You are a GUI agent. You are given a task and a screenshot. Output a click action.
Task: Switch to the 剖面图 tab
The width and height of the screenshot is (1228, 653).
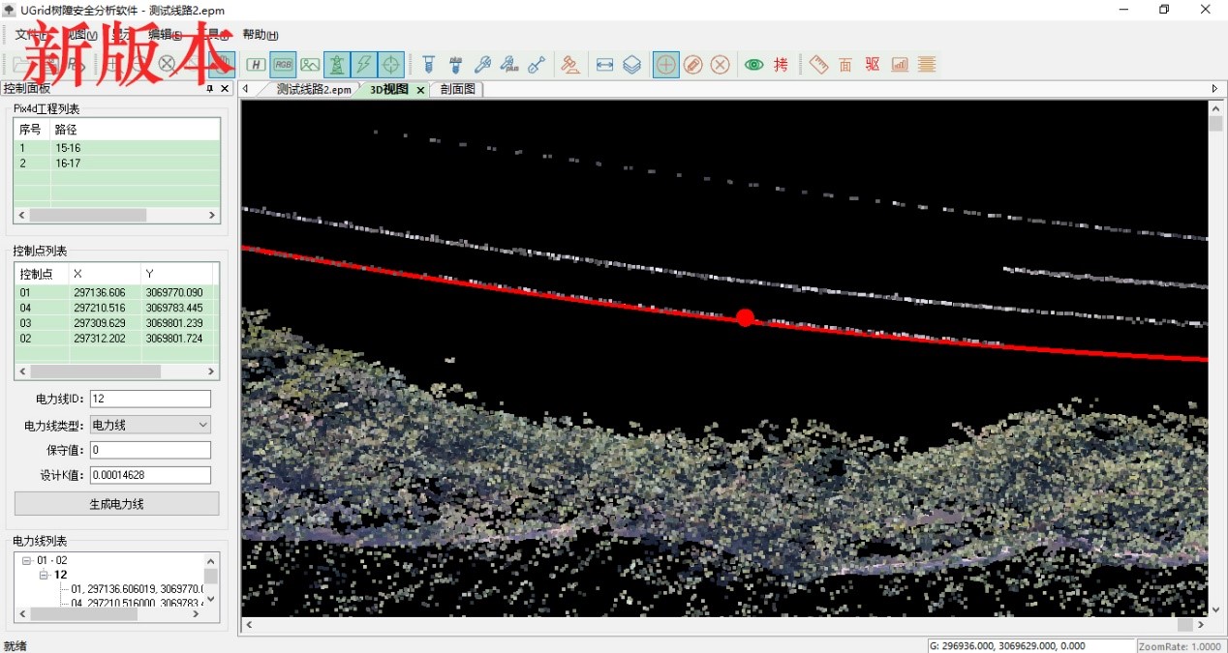458,89
